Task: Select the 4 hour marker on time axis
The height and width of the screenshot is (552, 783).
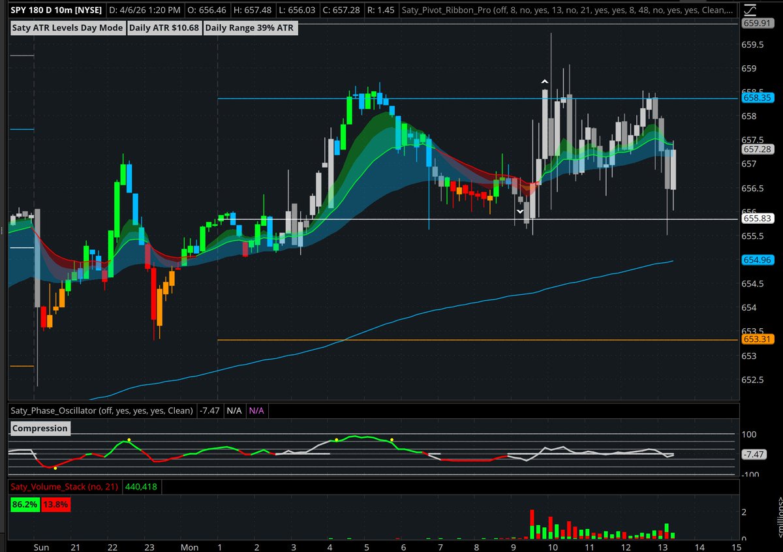Action: point(330,546)
